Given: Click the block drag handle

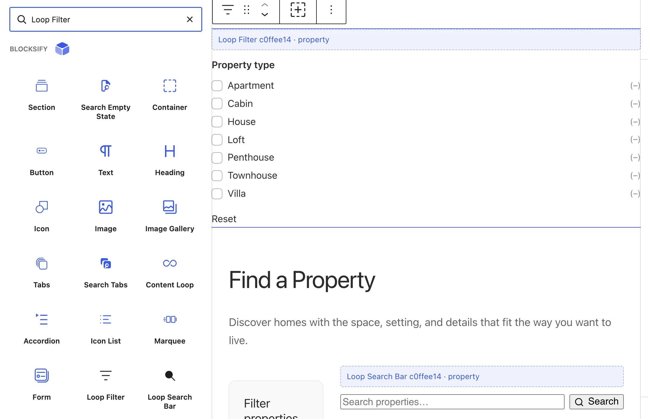Looking at the screenshot, I should coord(247,10).
